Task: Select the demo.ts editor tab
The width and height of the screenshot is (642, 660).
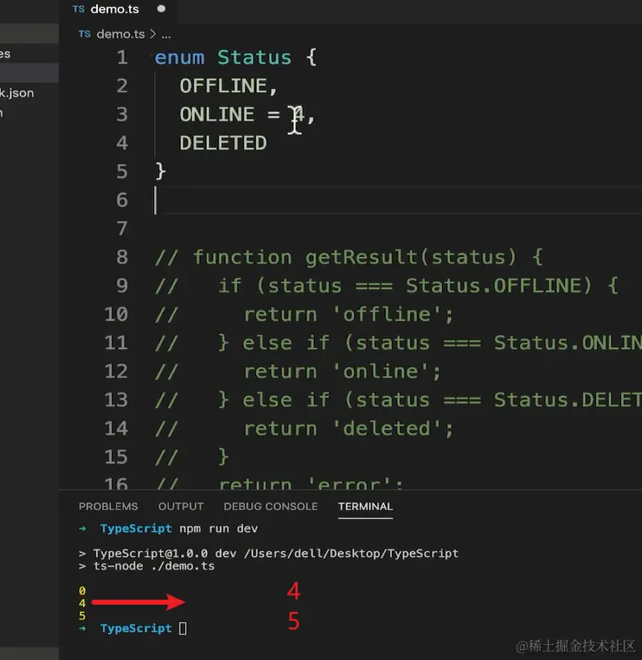Action: 118,9
